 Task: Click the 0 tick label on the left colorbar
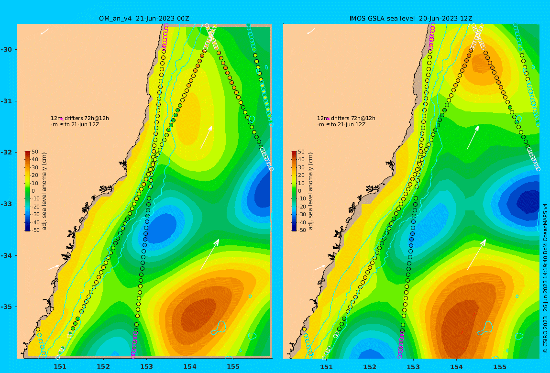pos(33,191)
